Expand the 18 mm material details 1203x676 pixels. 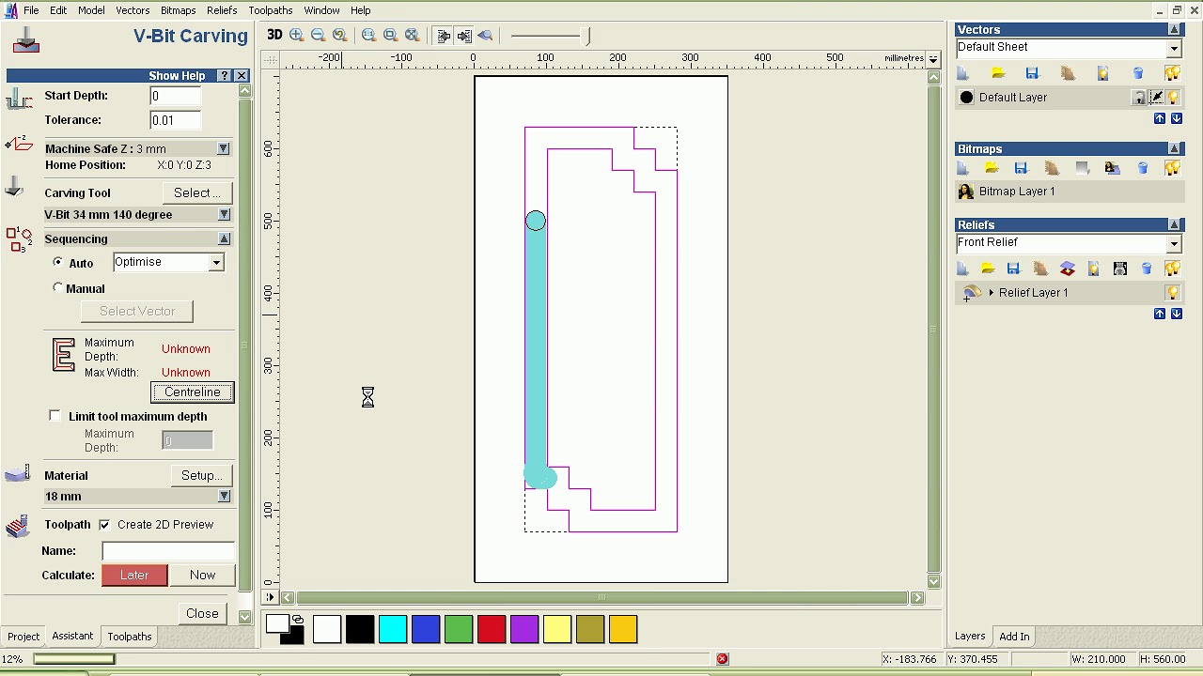pos(224,496)
